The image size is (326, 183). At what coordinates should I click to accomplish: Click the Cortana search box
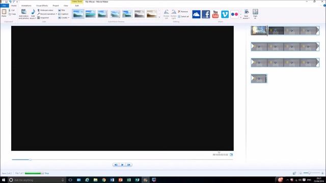[x=37, y=180]
